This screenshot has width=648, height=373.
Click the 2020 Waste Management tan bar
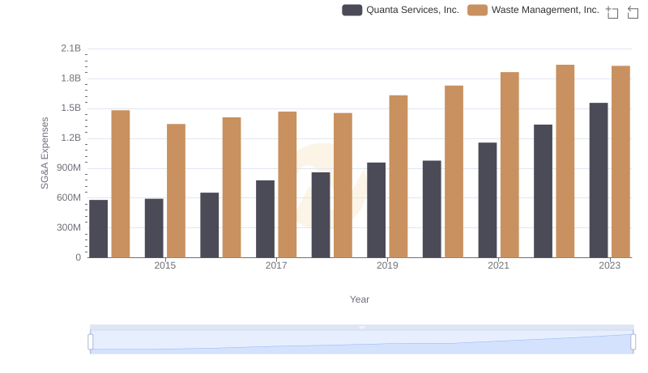coord(454,172)
